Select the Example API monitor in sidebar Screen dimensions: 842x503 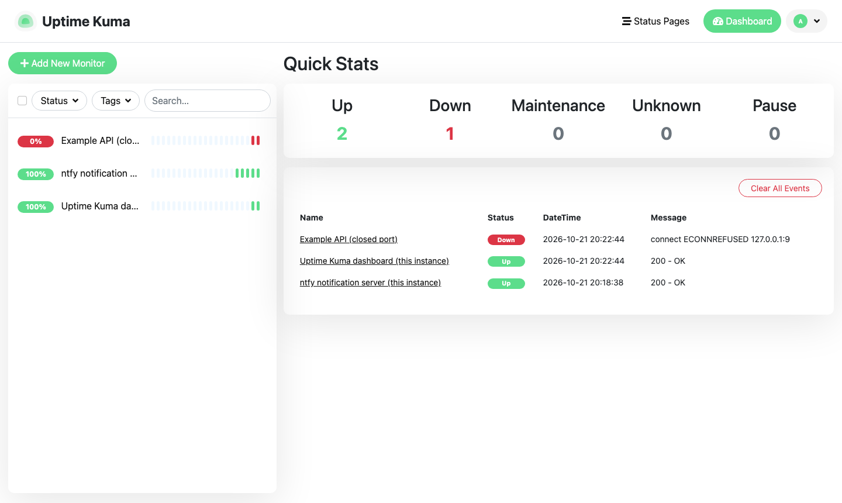point(142,140)
